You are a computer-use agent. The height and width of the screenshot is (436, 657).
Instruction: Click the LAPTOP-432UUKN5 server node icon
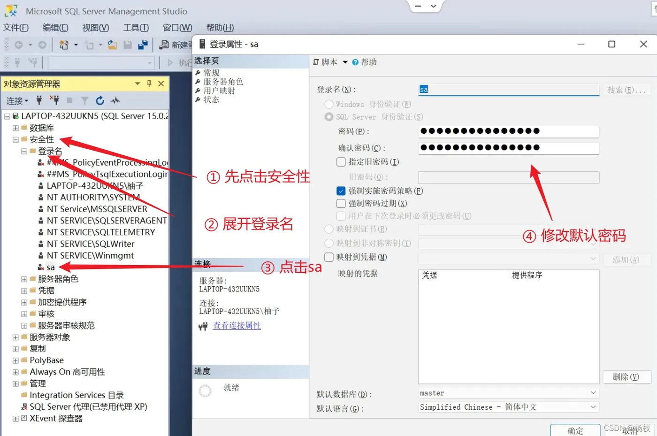(15, 116)
